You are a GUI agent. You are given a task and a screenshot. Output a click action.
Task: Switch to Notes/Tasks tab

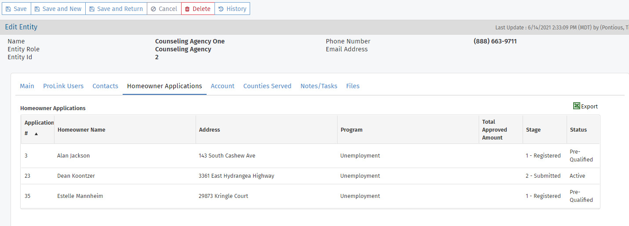(x=319, y=86)
